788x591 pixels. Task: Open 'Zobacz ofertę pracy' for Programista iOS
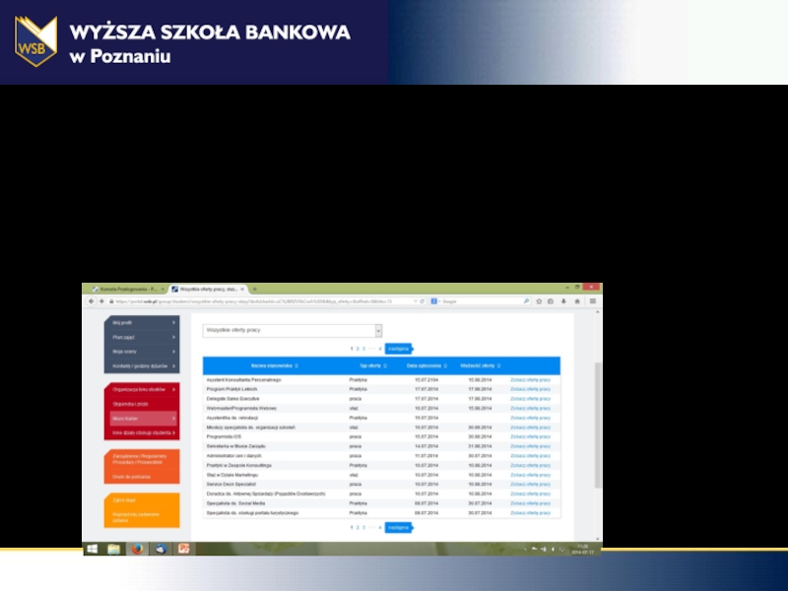click(530, 436)
